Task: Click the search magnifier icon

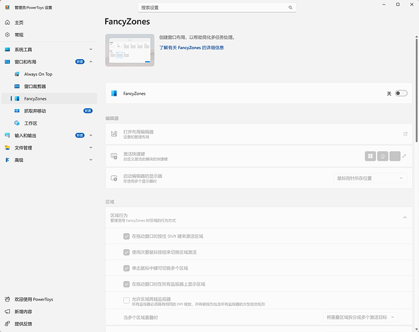Action: pos(290,7)
